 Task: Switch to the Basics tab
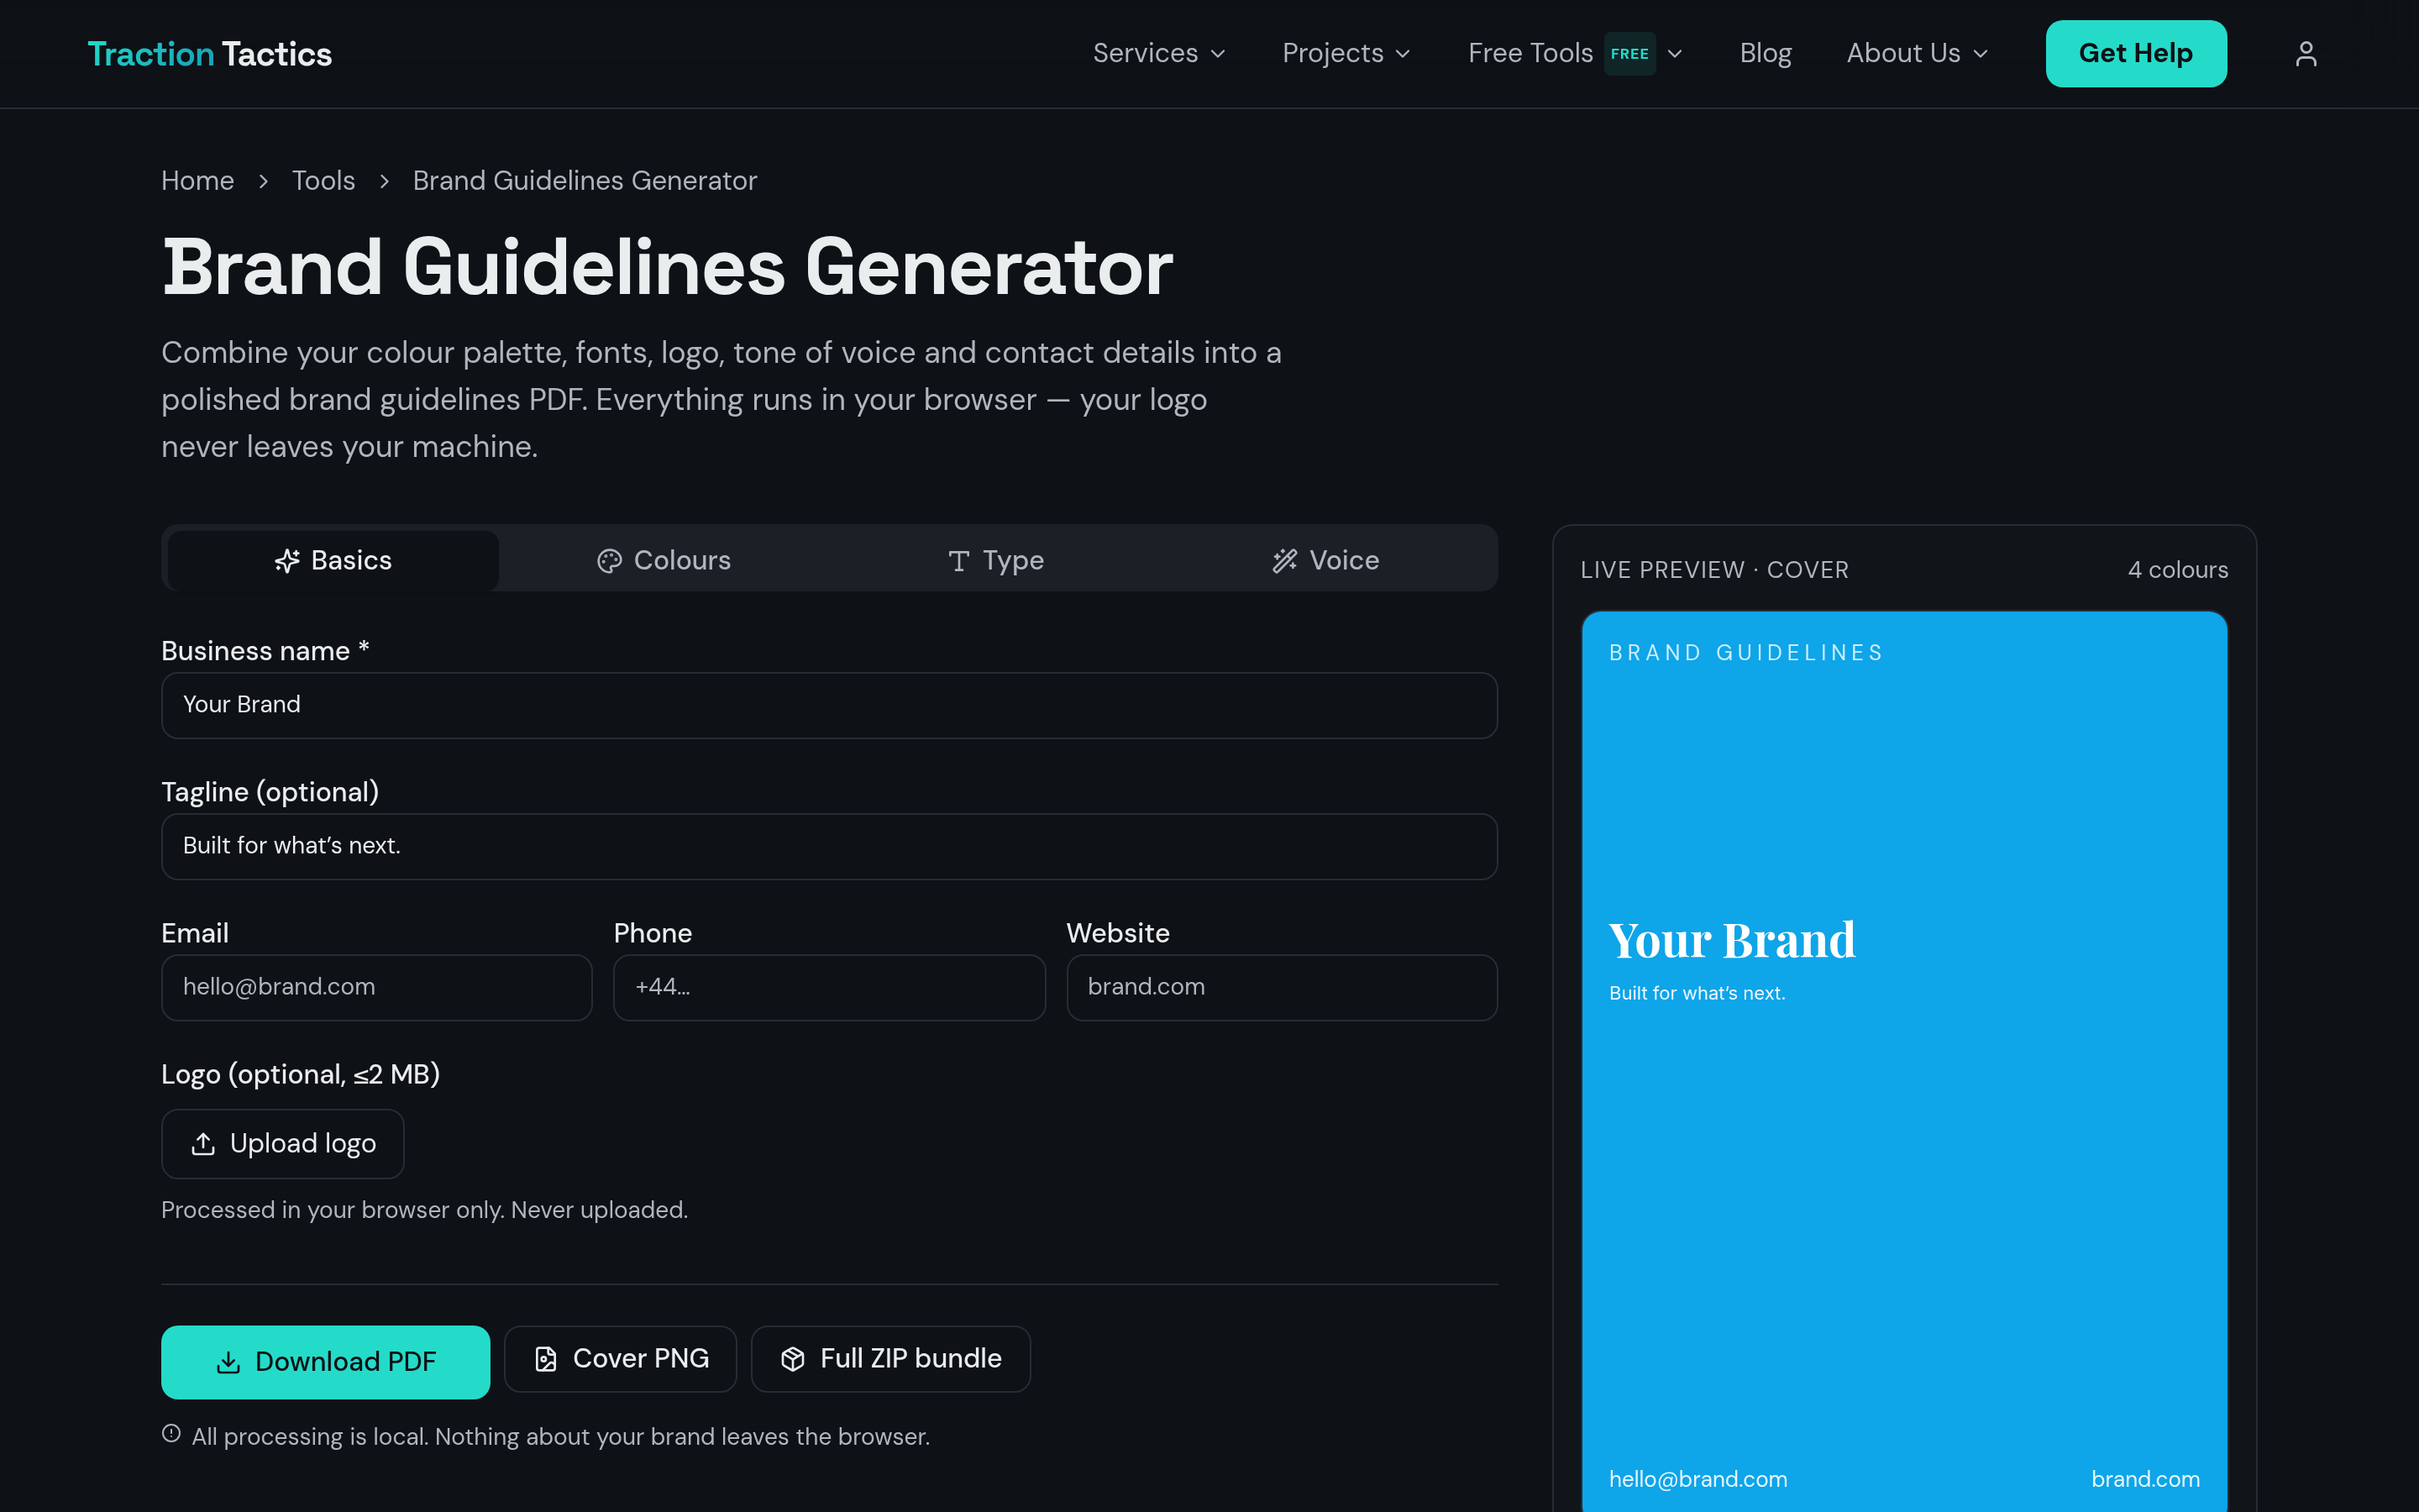pos(333,560)
